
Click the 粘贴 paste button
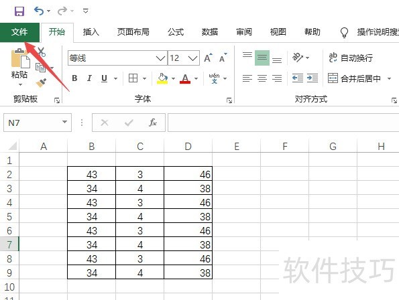pos(20,63)
